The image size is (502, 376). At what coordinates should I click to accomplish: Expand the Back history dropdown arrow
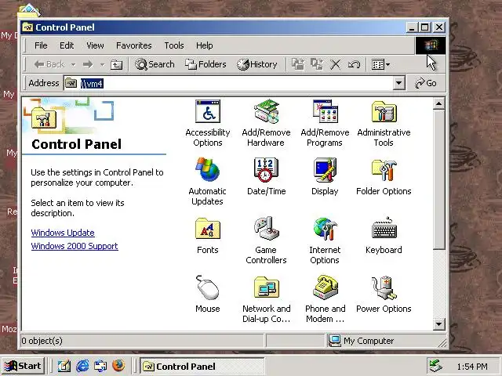pos(73,64)
